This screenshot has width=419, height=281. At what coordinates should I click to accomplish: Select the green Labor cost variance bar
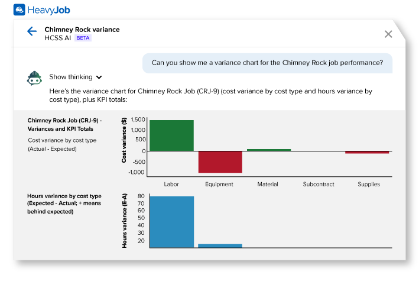coord(171,135)
